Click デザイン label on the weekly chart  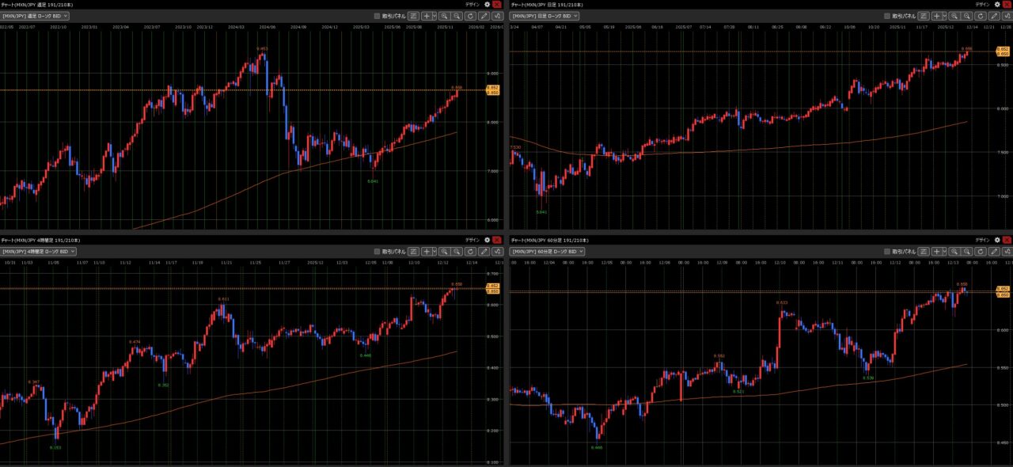(472, 4)
